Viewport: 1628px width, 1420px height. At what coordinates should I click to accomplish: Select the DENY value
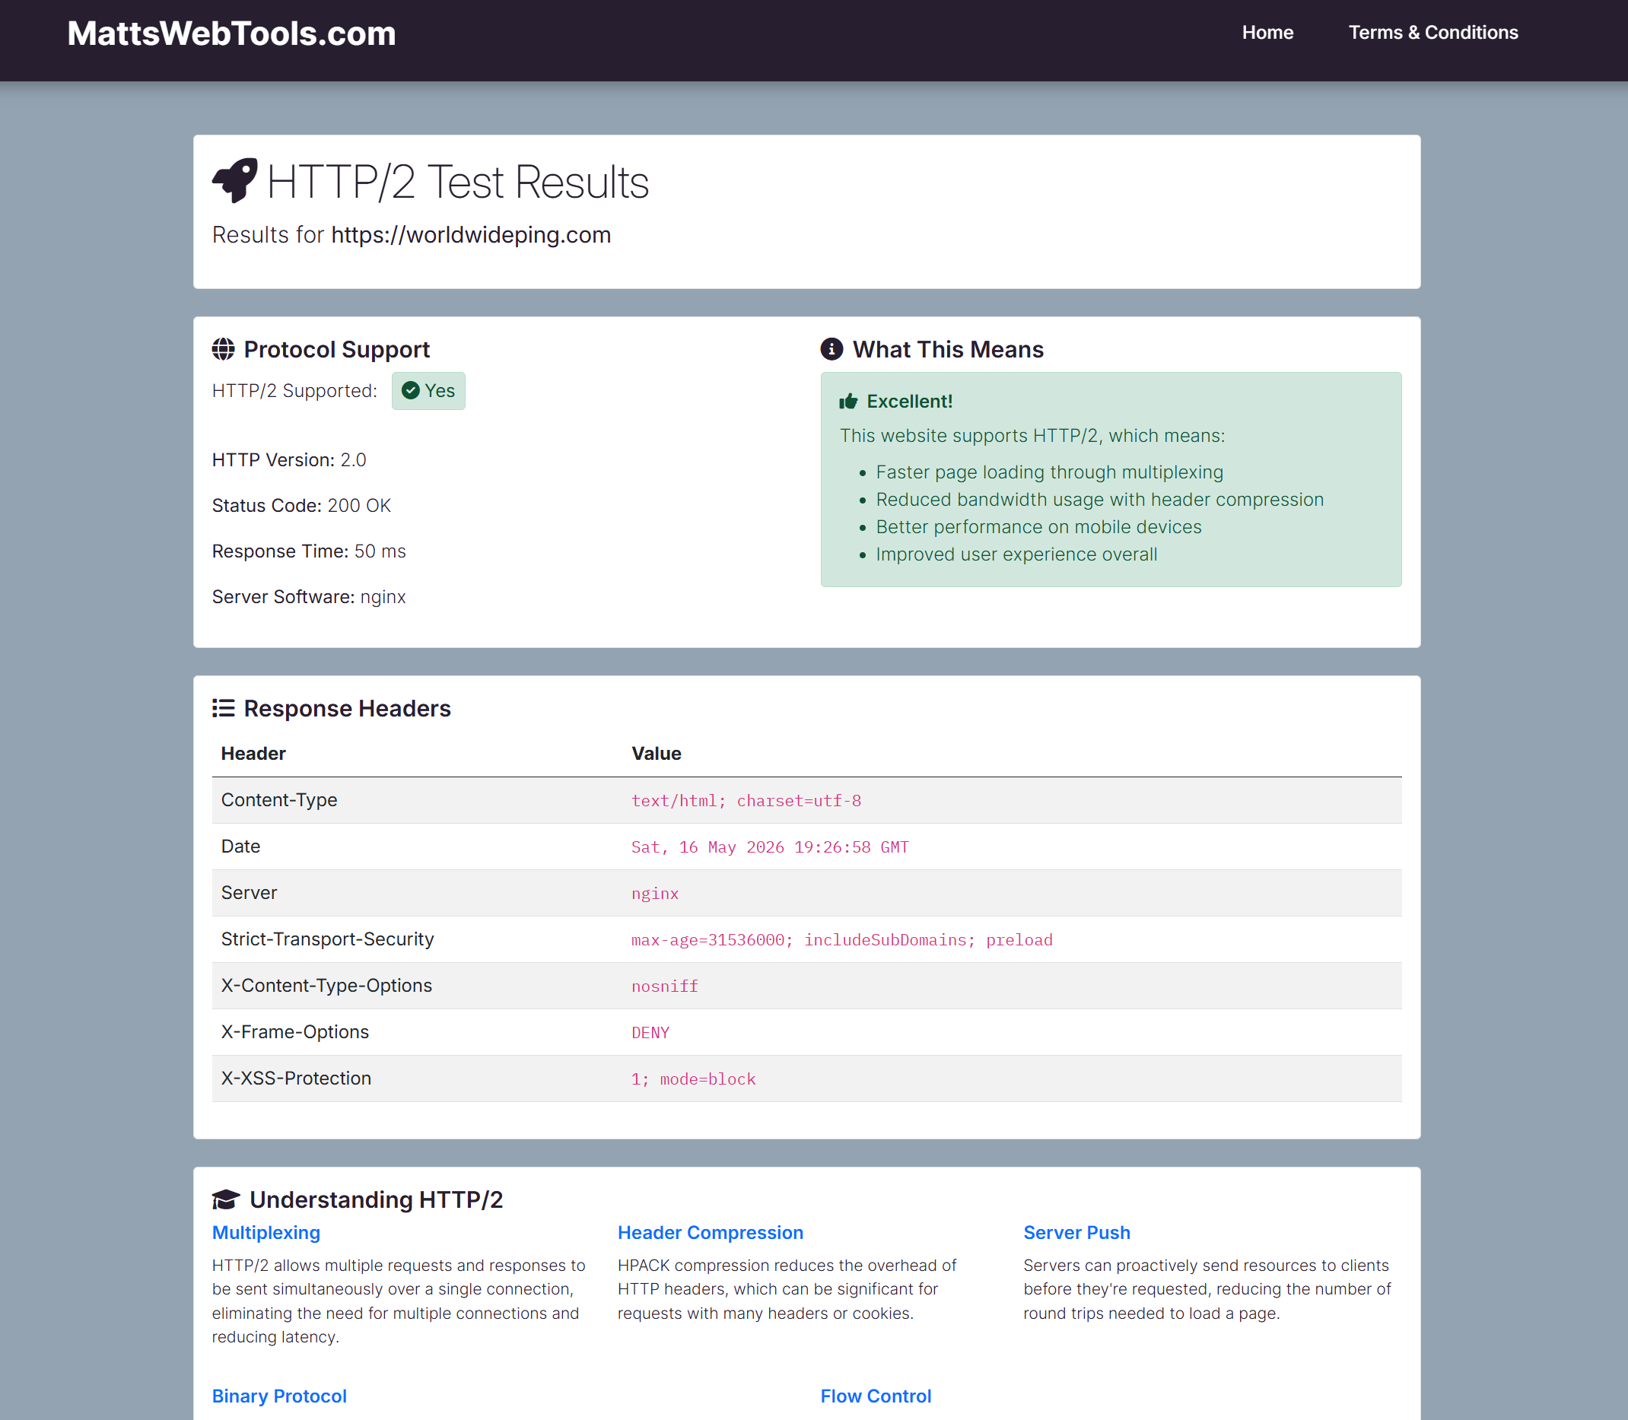point(650,1033)
